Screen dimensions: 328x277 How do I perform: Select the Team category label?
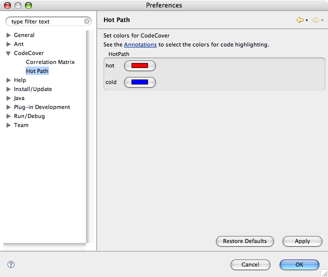[21, 125]
